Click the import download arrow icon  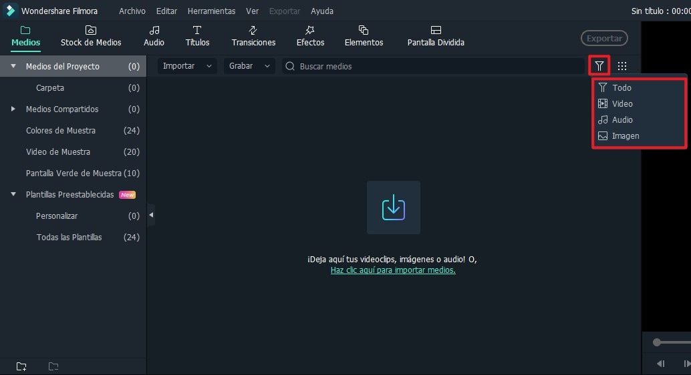click(394, 208)
